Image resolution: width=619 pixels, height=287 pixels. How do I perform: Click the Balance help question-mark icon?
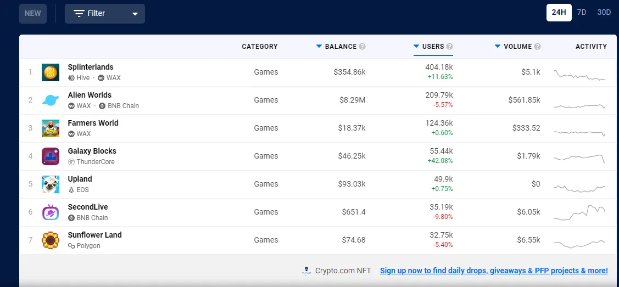pos(362,47)
